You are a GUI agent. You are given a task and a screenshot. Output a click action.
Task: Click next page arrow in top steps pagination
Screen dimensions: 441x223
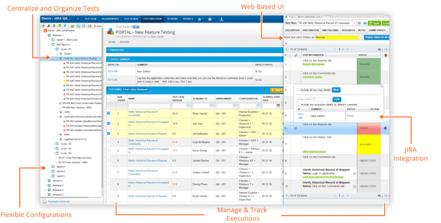point(348,49)
